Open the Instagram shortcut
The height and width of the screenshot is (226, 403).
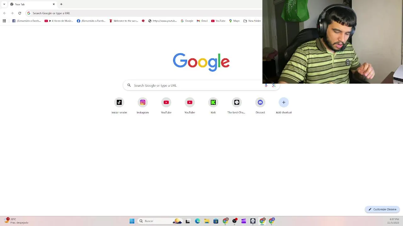(143, 106)
